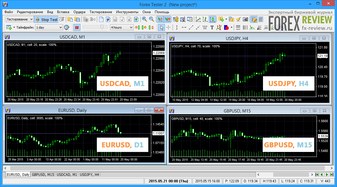This screenshot has width=337, height=187.
Task: Open the Ордера menu
Action: coord(79,12)
